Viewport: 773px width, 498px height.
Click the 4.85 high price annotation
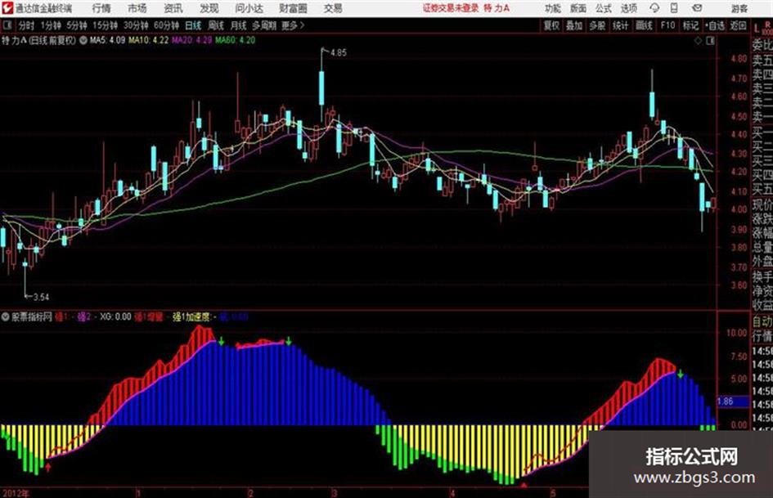pyautogui.click(x=339, y=53)
